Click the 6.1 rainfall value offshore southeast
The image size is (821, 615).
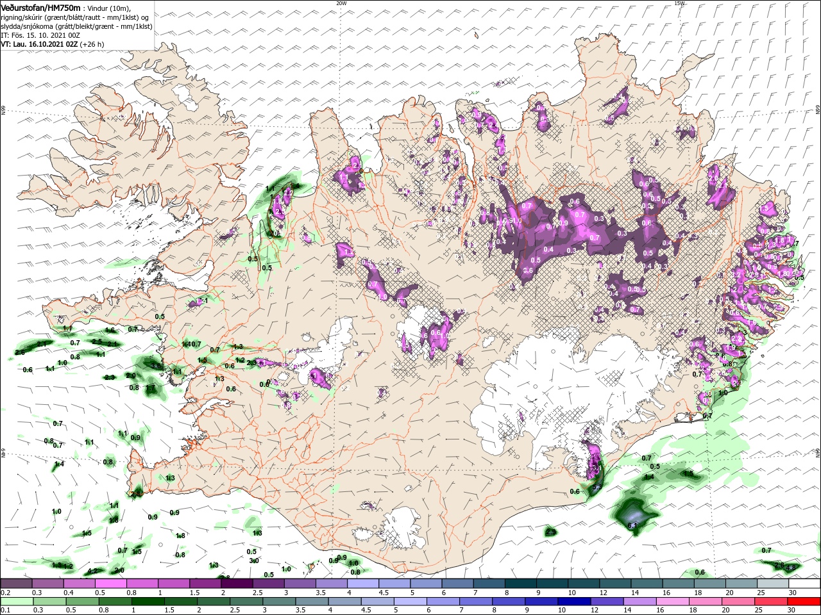632,525
